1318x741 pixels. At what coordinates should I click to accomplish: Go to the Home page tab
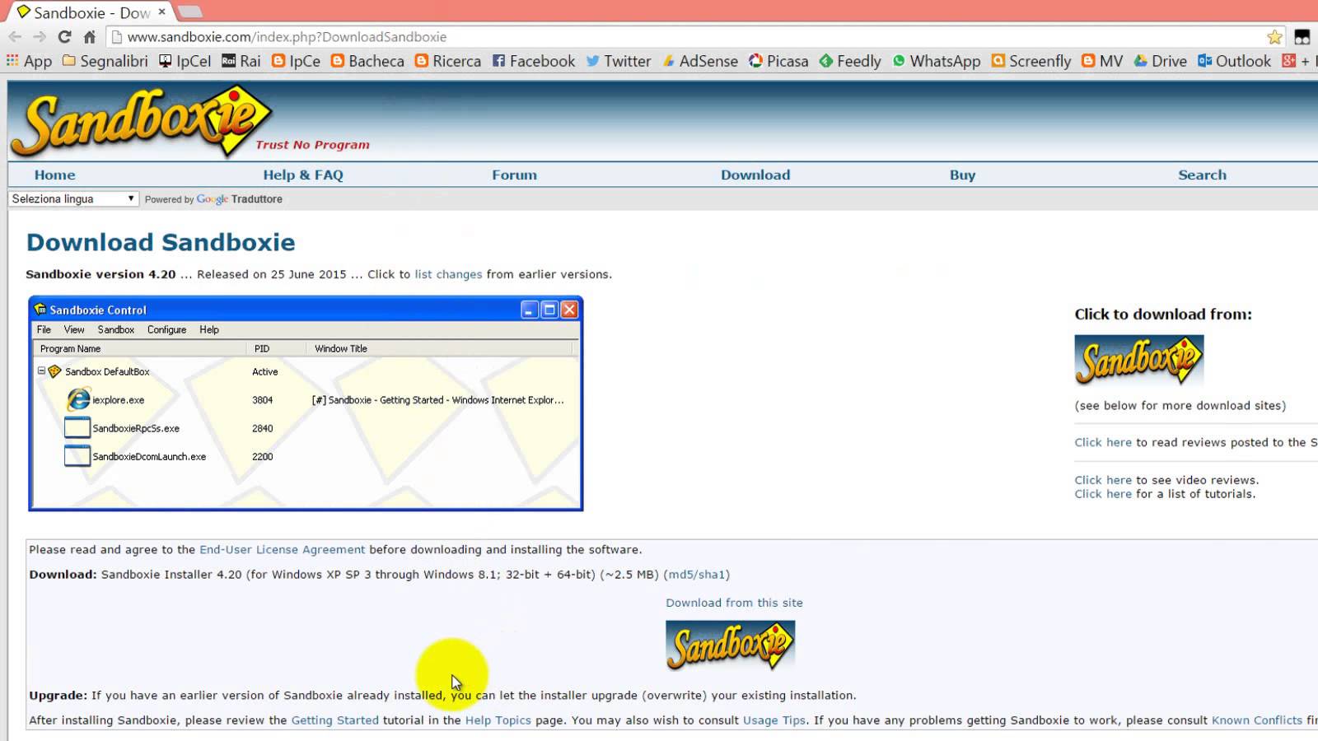pyautogui.click(x=54, y=175)
